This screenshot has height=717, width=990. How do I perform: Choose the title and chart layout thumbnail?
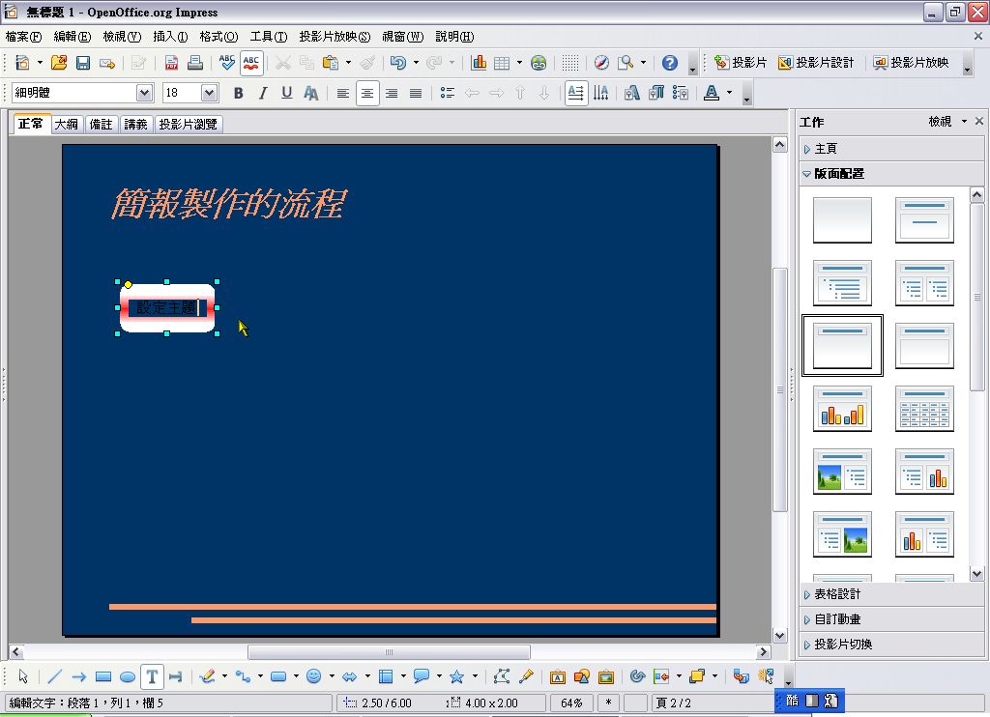842,409
